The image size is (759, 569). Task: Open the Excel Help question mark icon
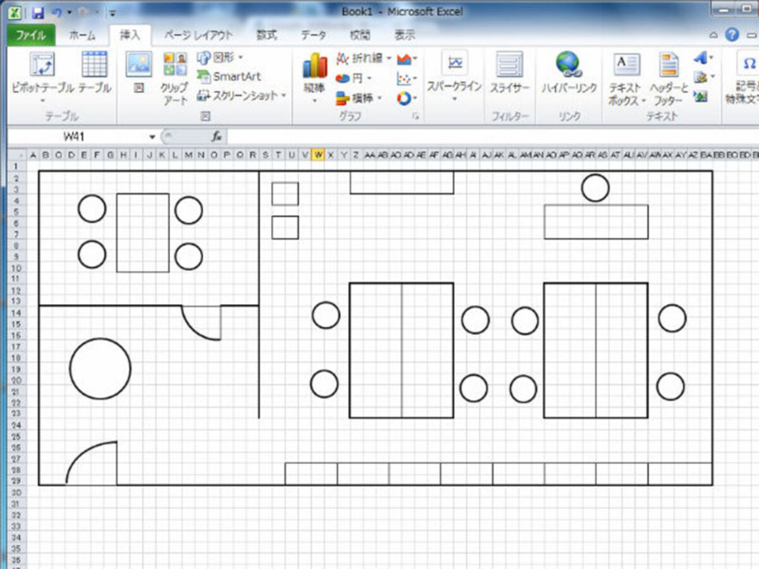click(x=732, y=35)
